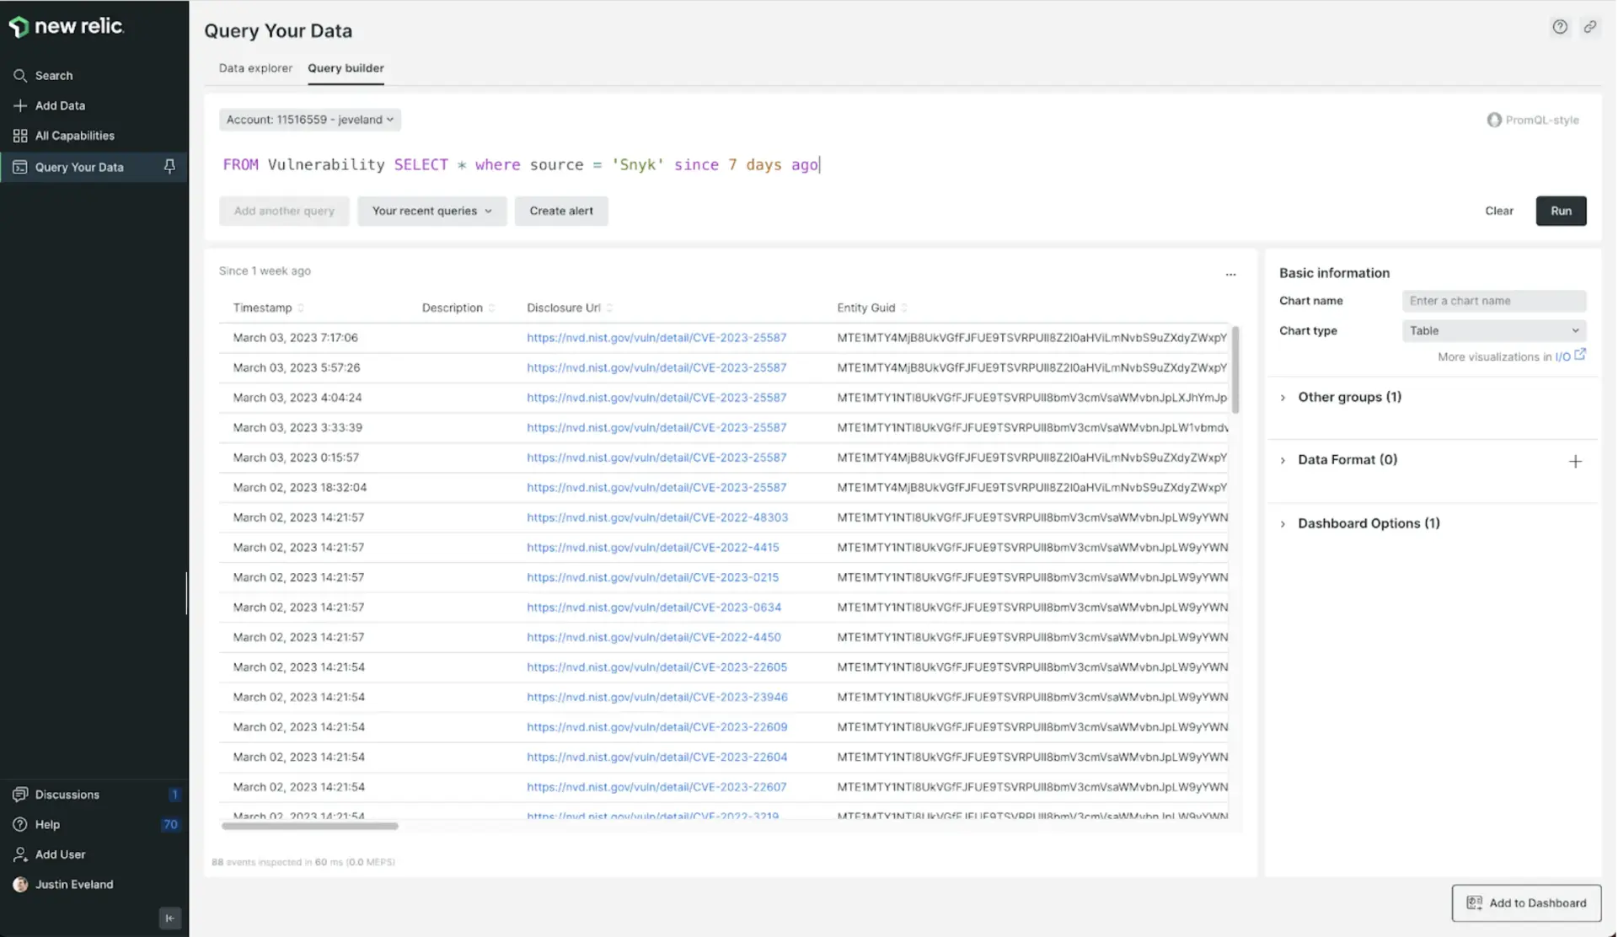Toggle the PromQL-style query mode

[x=1533, y=120]
